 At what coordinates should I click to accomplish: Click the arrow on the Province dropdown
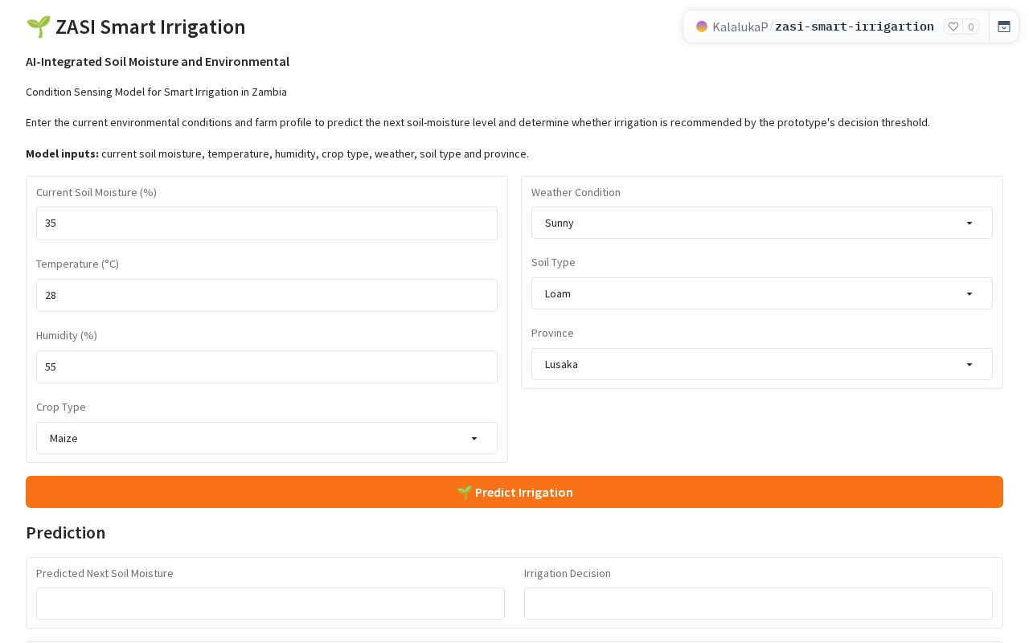tap(970, 364)
